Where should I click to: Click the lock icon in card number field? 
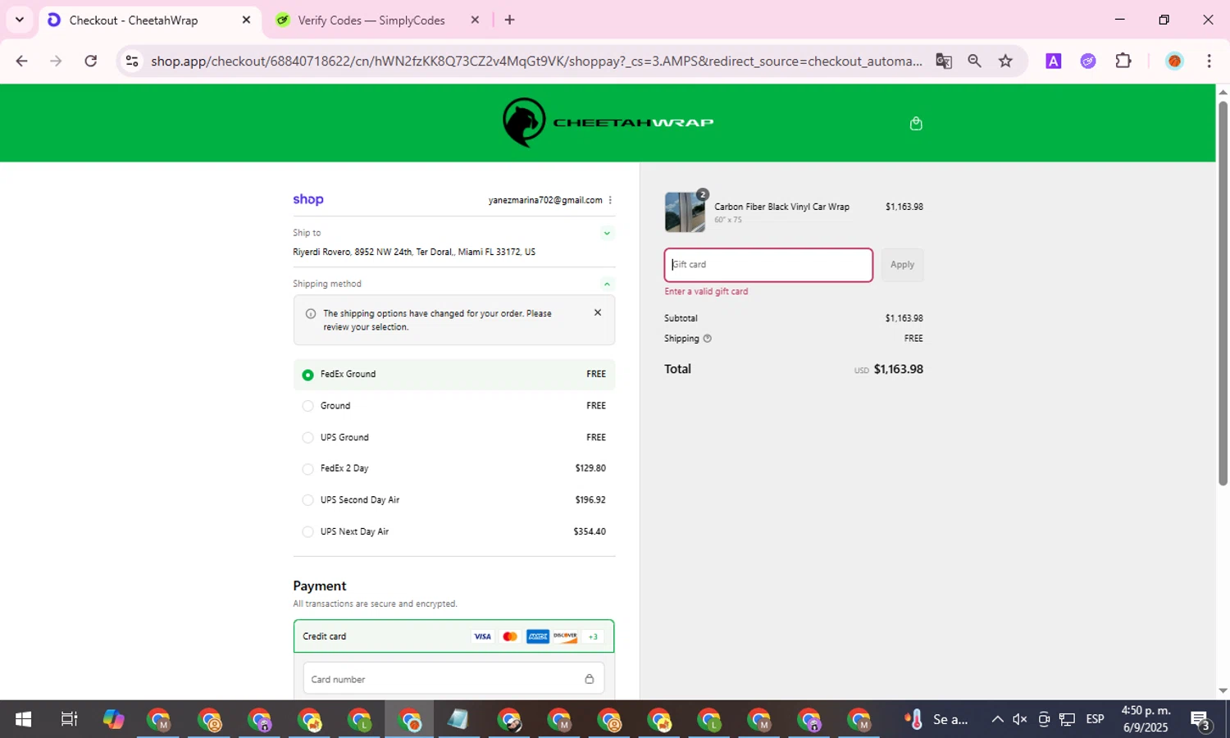pyautogui.click(x=589, y=679)
